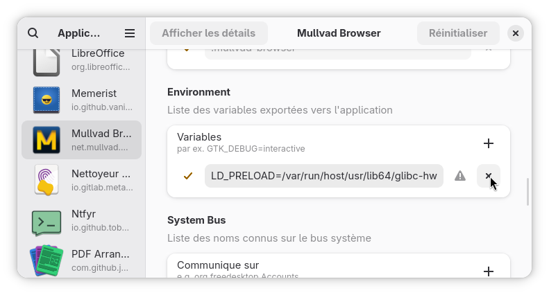
Task: Click io.gitlab.meta... application ID text
Action: click(x=102, y=188)
